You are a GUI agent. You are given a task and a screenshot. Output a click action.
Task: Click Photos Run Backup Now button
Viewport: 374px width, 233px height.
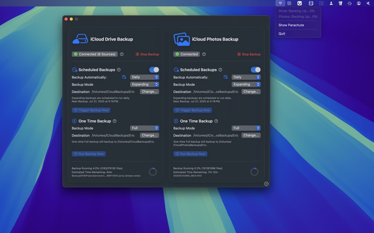coord(190,154)
